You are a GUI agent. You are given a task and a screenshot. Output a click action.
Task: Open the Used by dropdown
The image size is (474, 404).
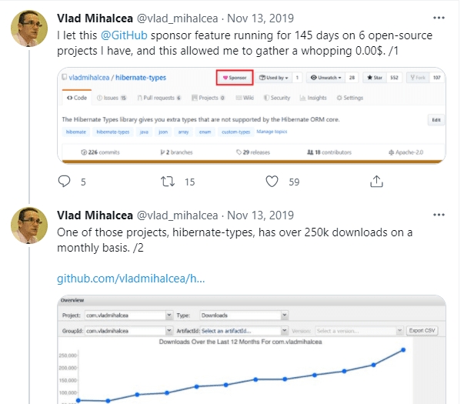[x=274, y=78]
